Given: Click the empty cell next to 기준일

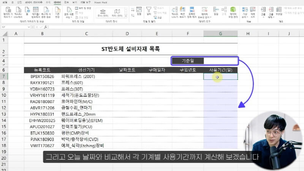Looking at the screenshot, I should coord(220,61).
